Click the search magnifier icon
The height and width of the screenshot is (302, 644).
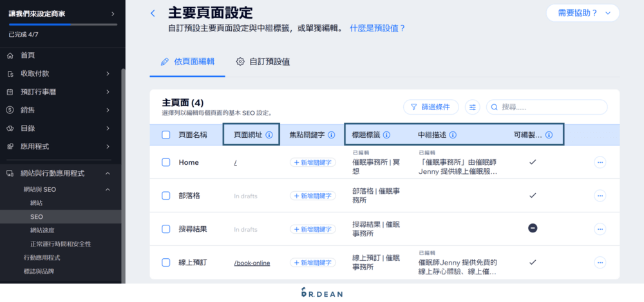tap(495, 107)
